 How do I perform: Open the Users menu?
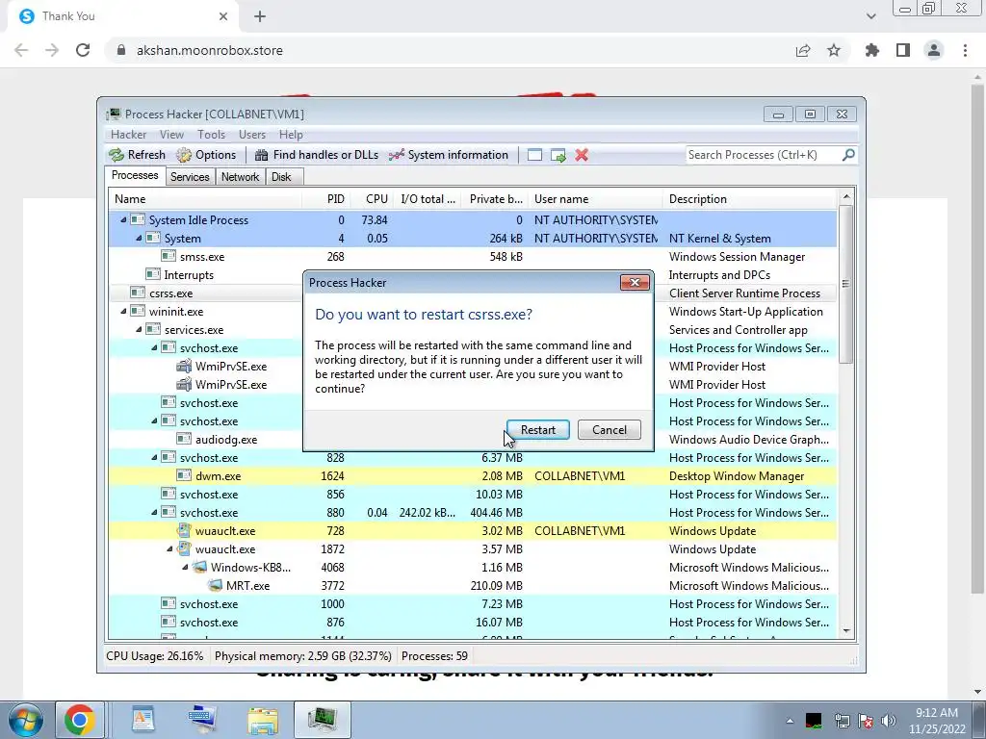251,135
